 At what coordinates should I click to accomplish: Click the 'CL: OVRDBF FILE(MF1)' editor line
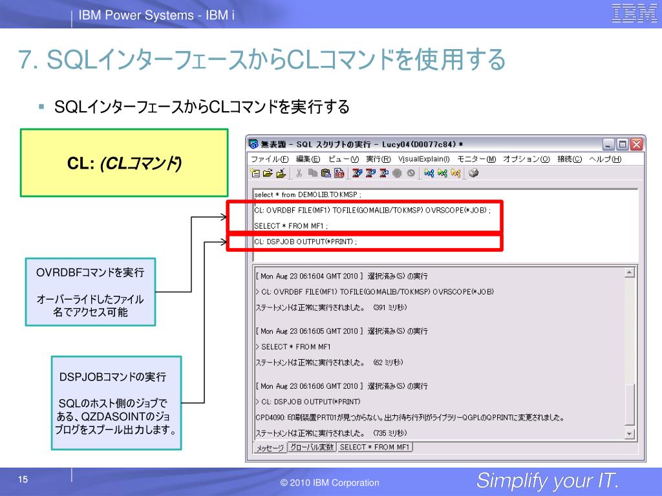click(x=372, y=210)
